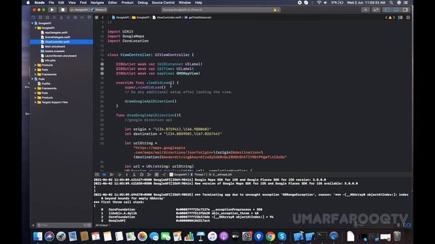This screenshot has width=435, height=244.
Task: Expand Targets Support Files folder
Action: pos(35,102)
